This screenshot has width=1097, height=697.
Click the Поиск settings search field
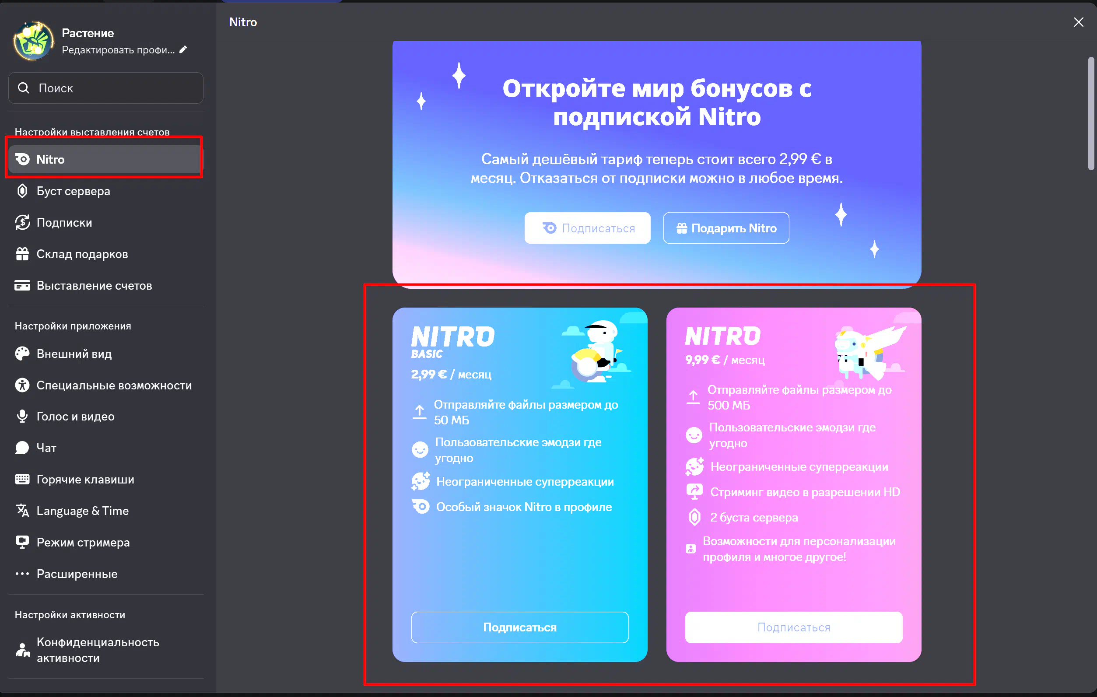point(106,88)
